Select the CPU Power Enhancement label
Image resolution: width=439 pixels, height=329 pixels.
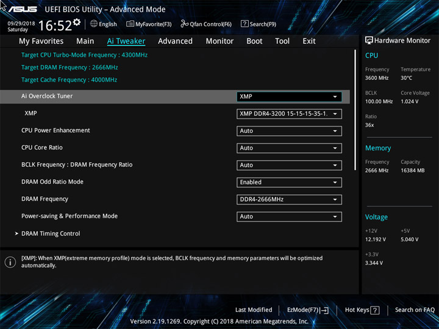click(x=55, y=130)
